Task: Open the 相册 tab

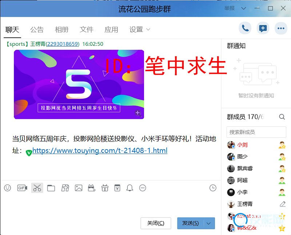Action: (62, 30)
